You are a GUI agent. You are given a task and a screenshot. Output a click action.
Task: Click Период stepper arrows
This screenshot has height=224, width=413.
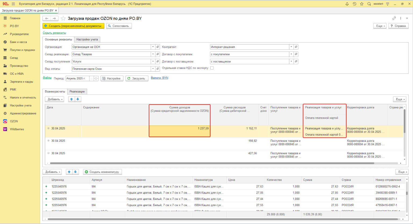pos(96,79)
